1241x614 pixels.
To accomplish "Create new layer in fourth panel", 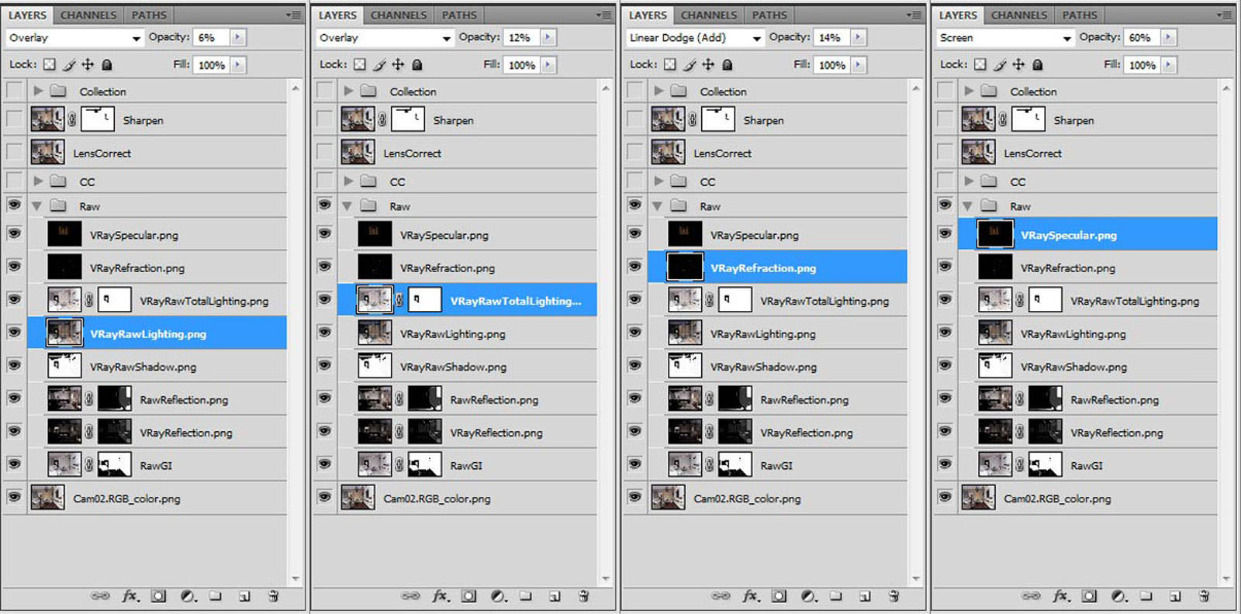I will 1175,596.
